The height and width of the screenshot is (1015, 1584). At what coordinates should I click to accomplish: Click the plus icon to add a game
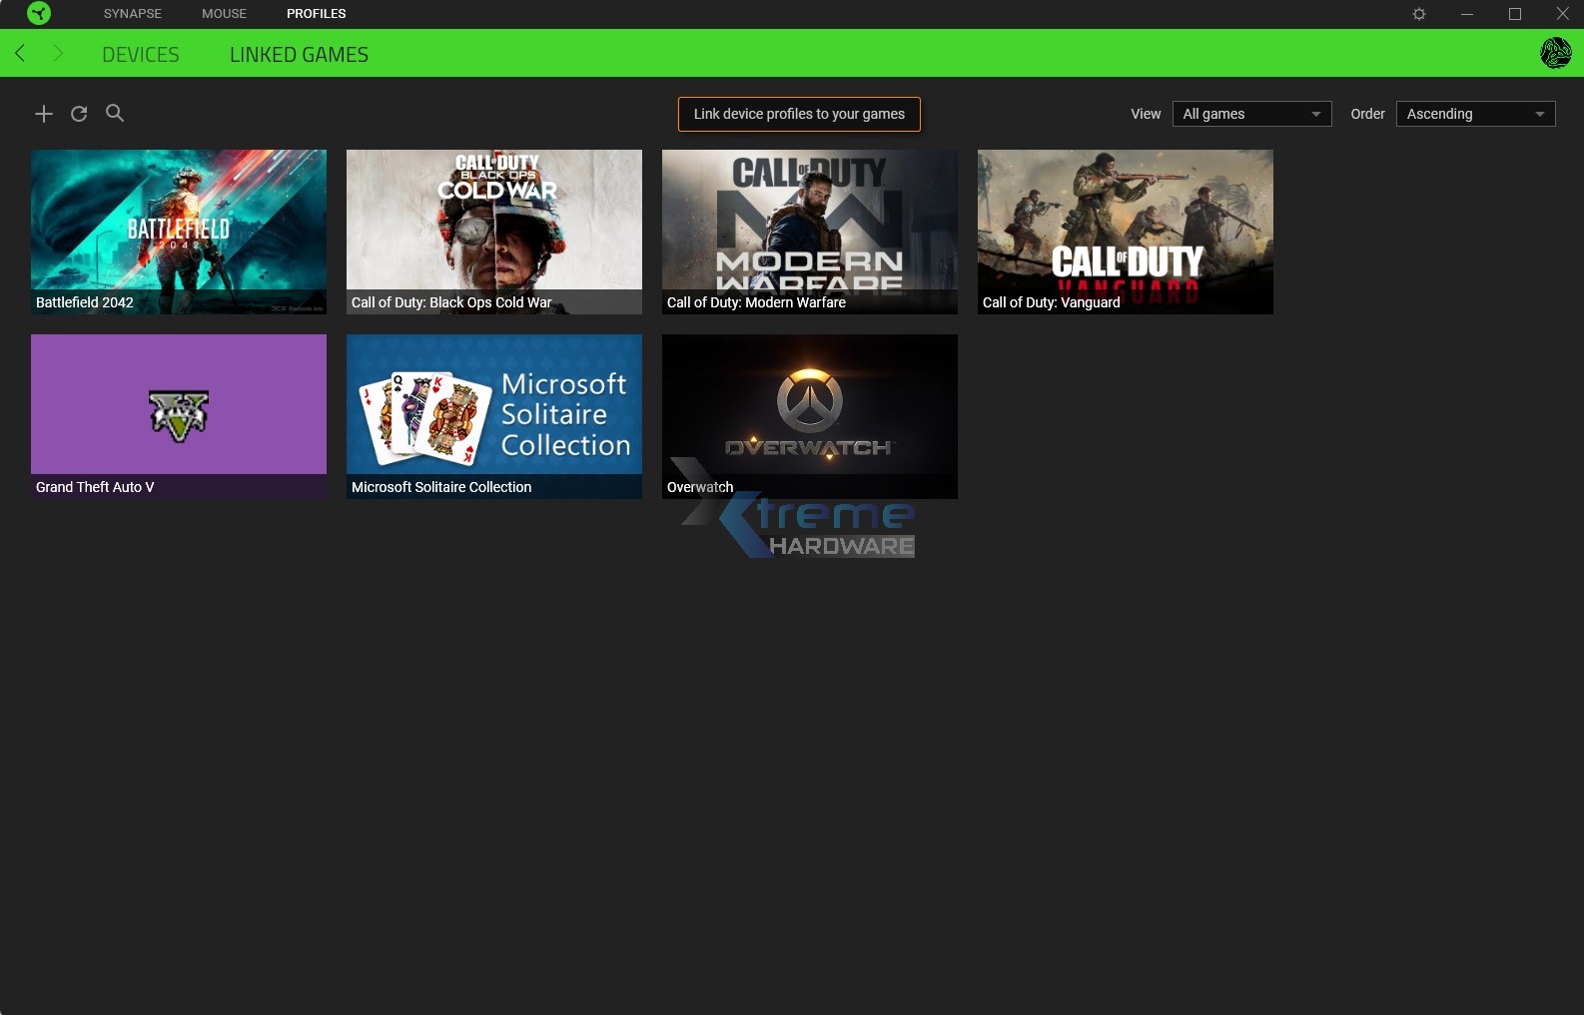[x=44, y=114]
